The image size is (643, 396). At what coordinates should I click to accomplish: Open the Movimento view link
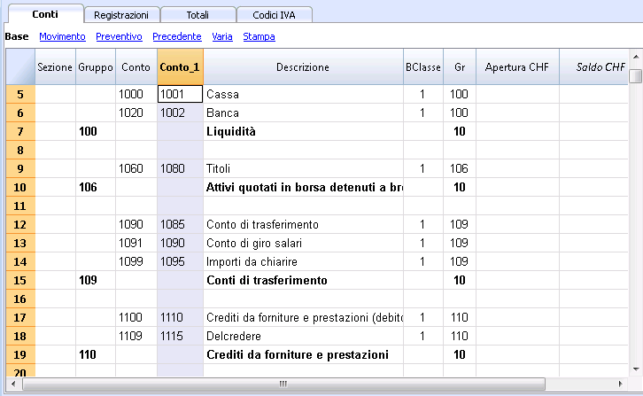tap(62, 36)
